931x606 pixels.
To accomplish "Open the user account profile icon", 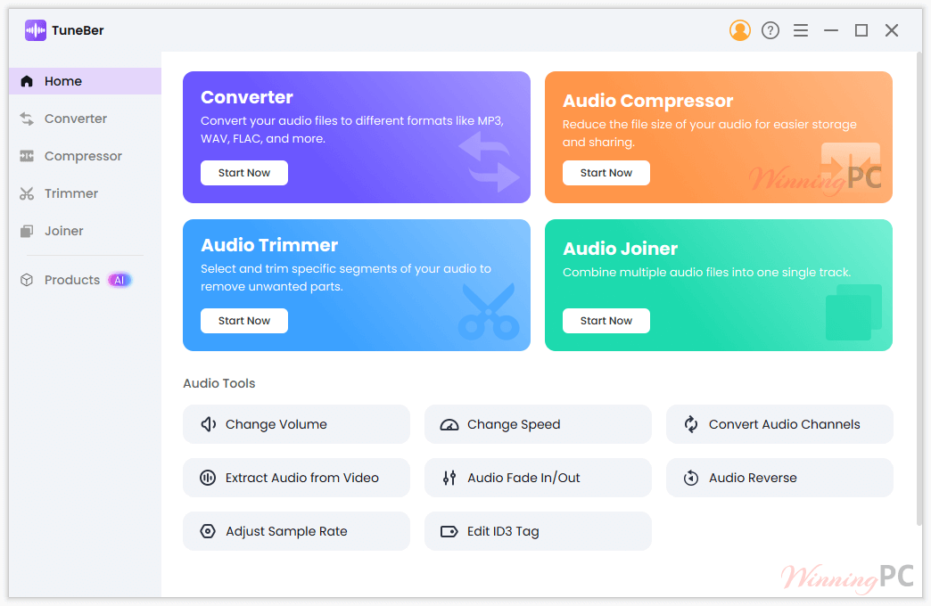I will (x=740, y=30).
